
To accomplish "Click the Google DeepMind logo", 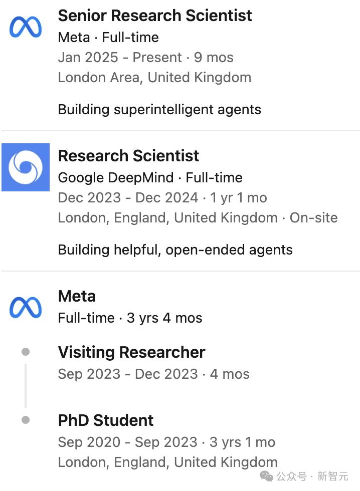I will coord(26,167).
